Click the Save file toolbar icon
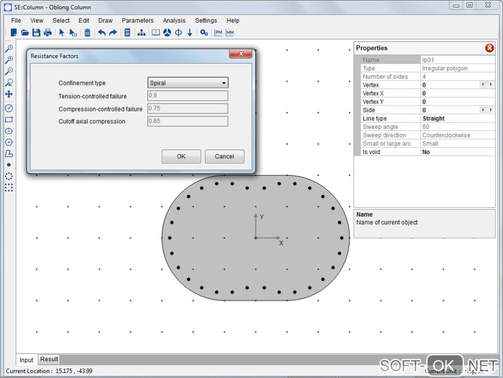 tap(36, 33)
